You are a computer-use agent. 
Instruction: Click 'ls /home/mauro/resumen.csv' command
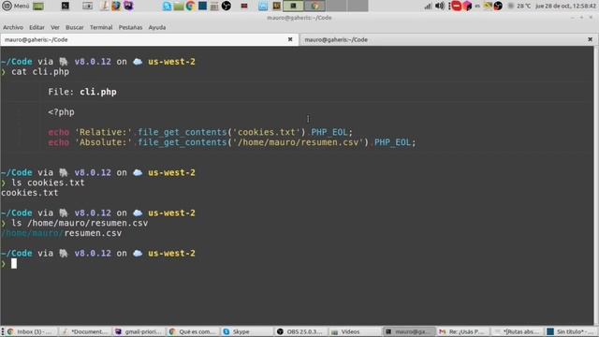click(x=80, y=223)
